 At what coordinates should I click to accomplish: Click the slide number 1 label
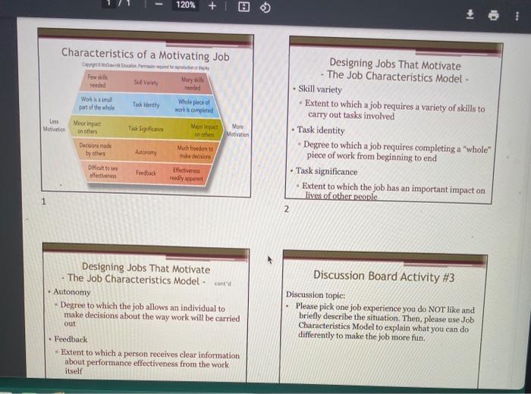point(43,202)
